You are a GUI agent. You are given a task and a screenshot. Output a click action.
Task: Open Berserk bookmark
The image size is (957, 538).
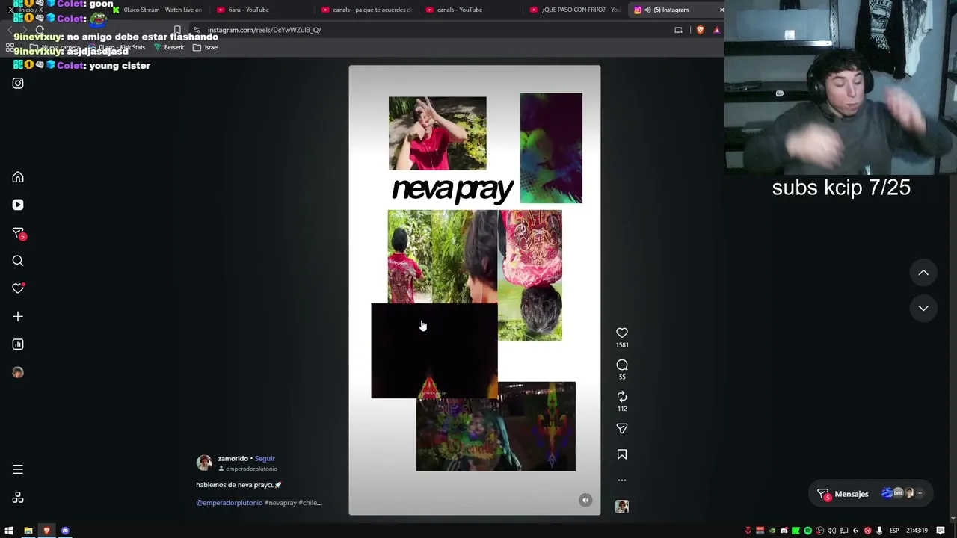tap(169, 47)
